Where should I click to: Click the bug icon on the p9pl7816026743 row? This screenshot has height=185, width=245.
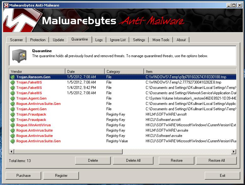(x=13, y=77)
